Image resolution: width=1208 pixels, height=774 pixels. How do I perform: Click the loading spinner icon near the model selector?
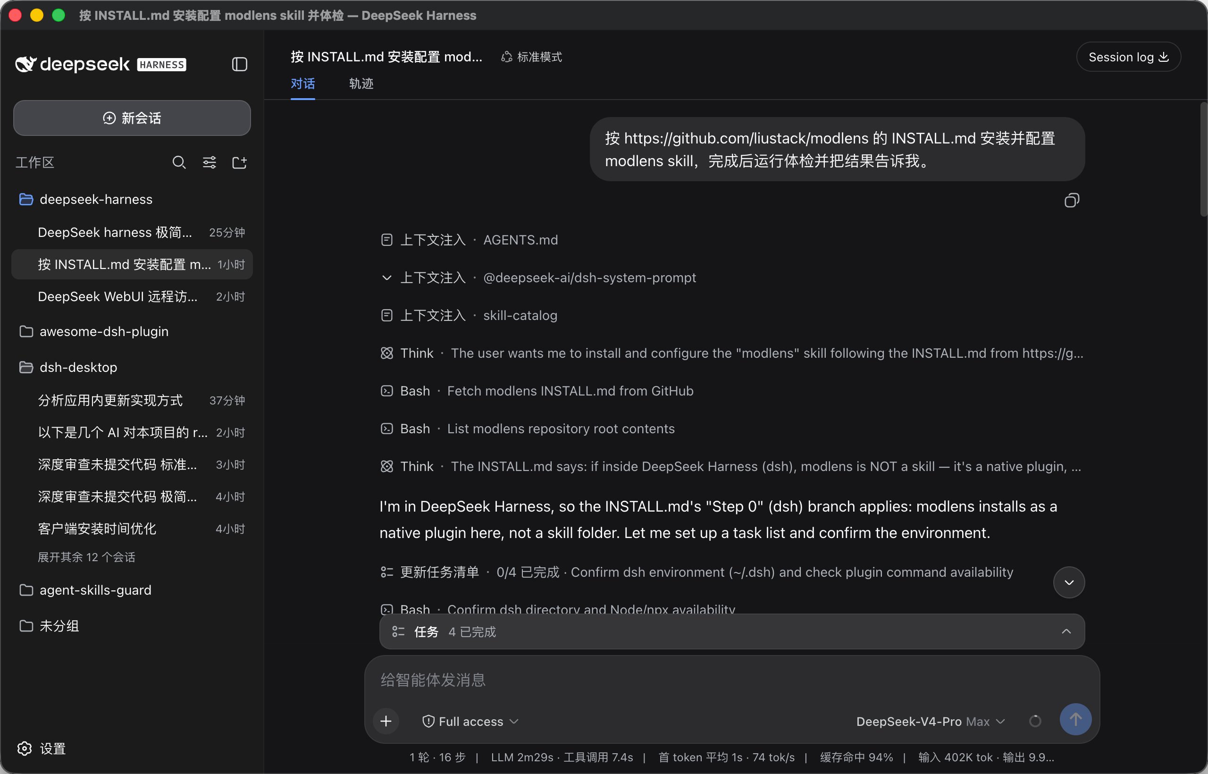point(1035,721)
